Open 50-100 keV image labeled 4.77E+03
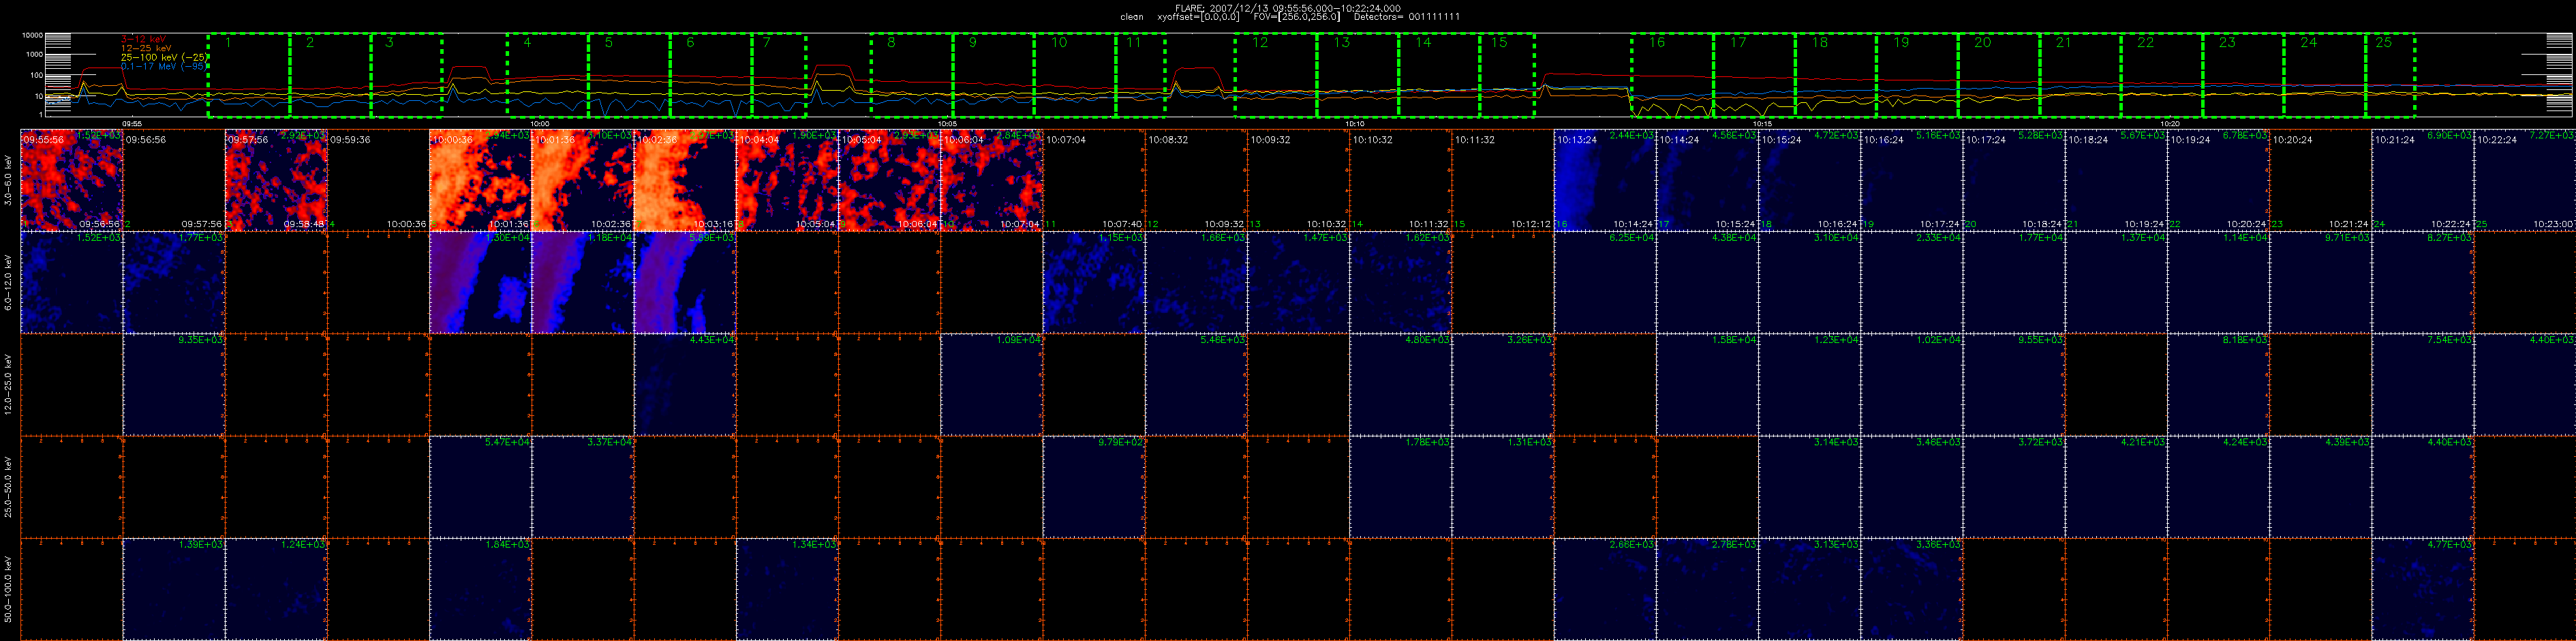The width and height of the screenshot is (2576, 641). (x=2423, y=589)
